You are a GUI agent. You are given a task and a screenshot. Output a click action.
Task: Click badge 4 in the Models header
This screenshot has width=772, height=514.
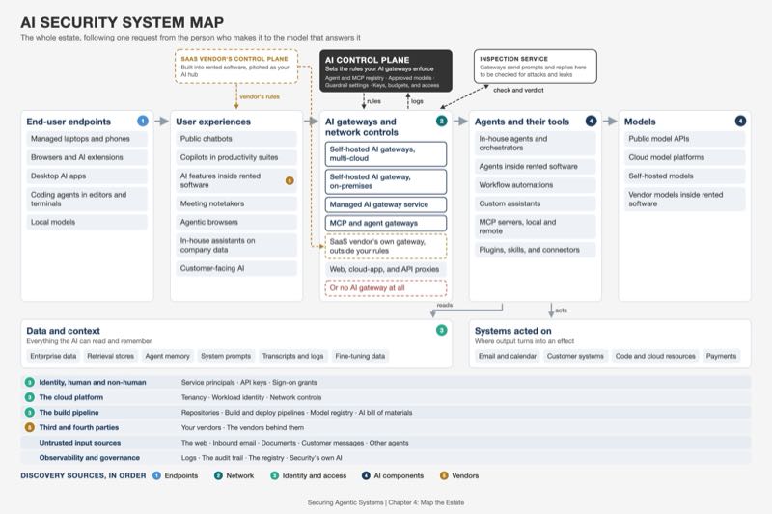tap(740, 121)
